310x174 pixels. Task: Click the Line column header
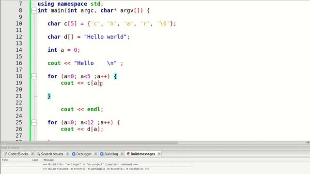35,160
